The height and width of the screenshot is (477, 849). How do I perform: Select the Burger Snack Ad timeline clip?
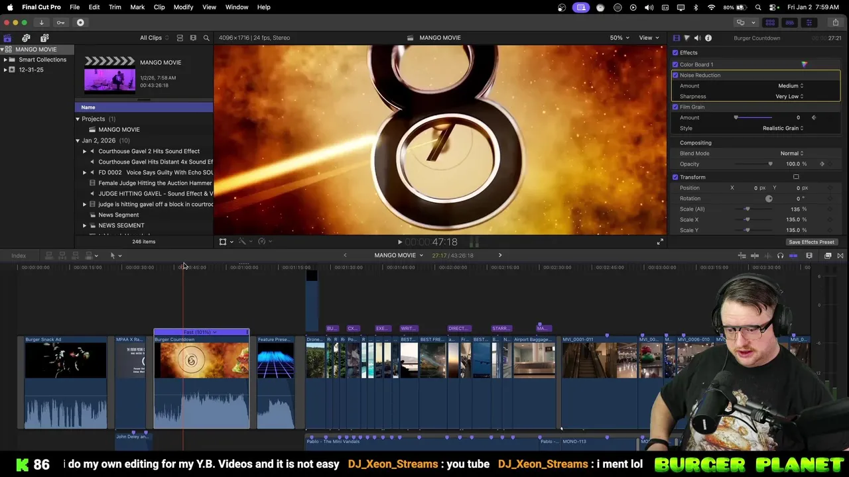[x=66, y=383]
